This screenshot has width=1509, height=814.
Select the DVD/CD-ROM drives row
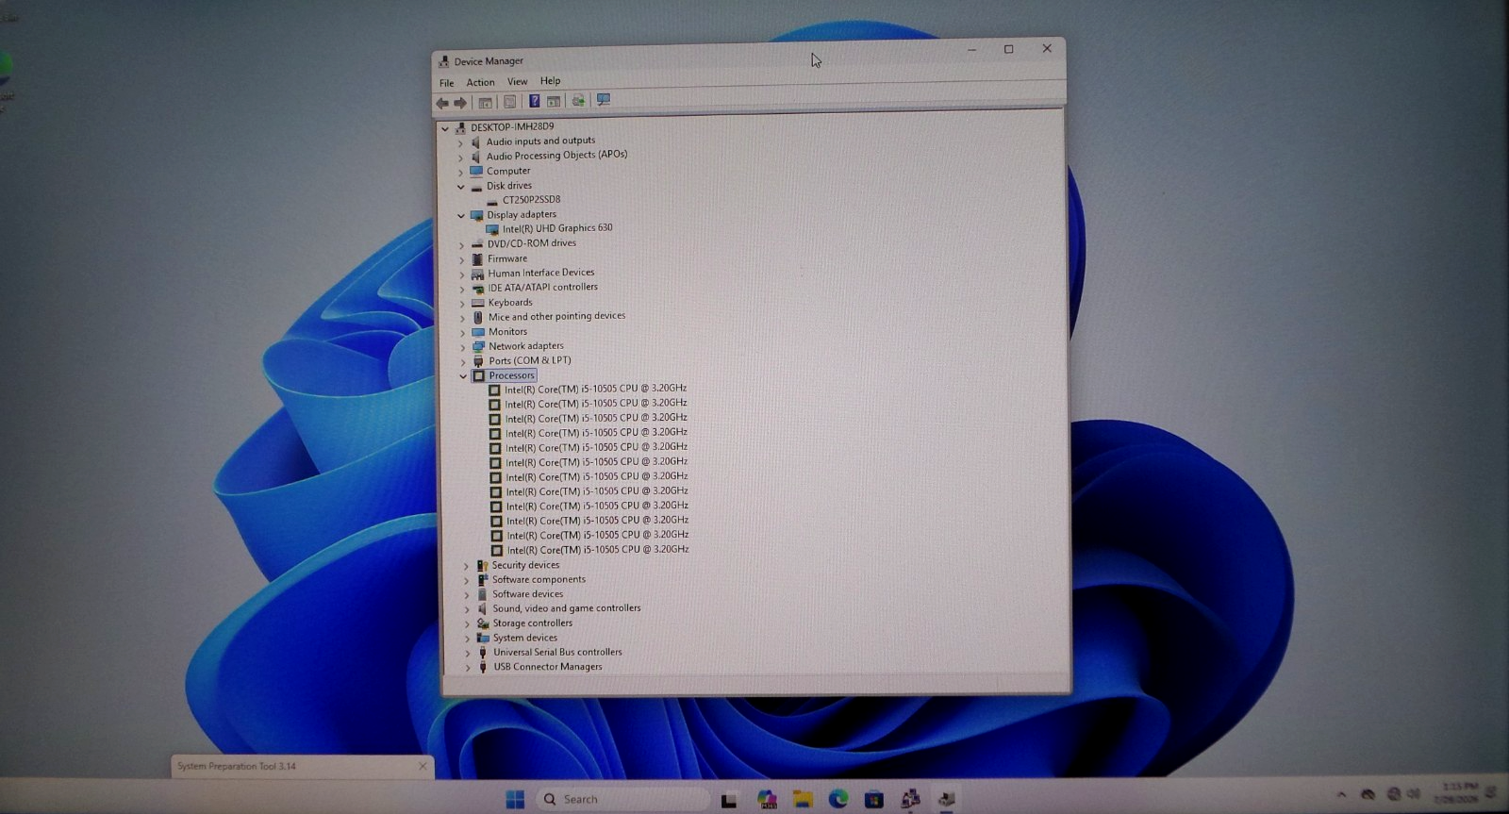531,243
